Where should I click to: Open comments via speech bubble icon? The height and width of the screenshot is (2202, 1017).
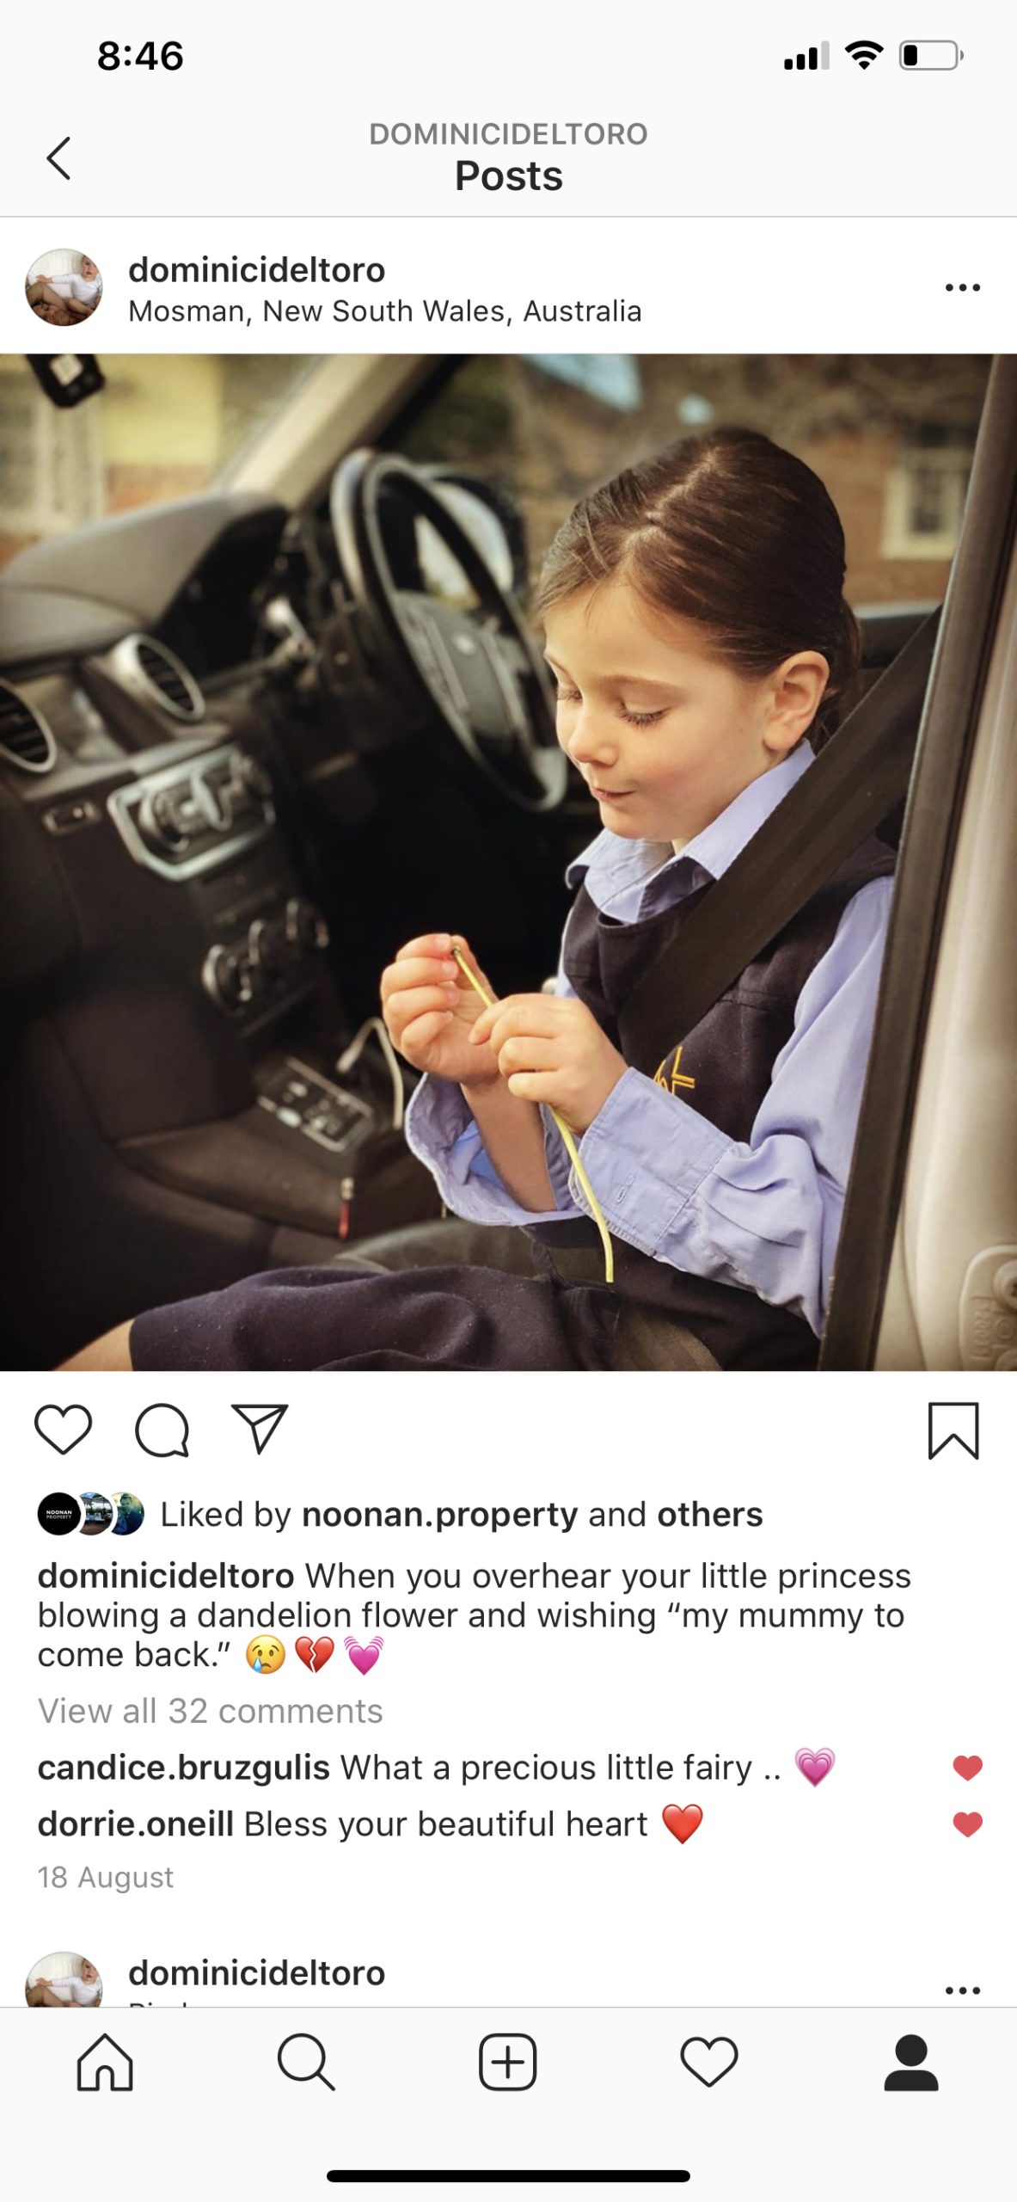[x=162, y=1430]
